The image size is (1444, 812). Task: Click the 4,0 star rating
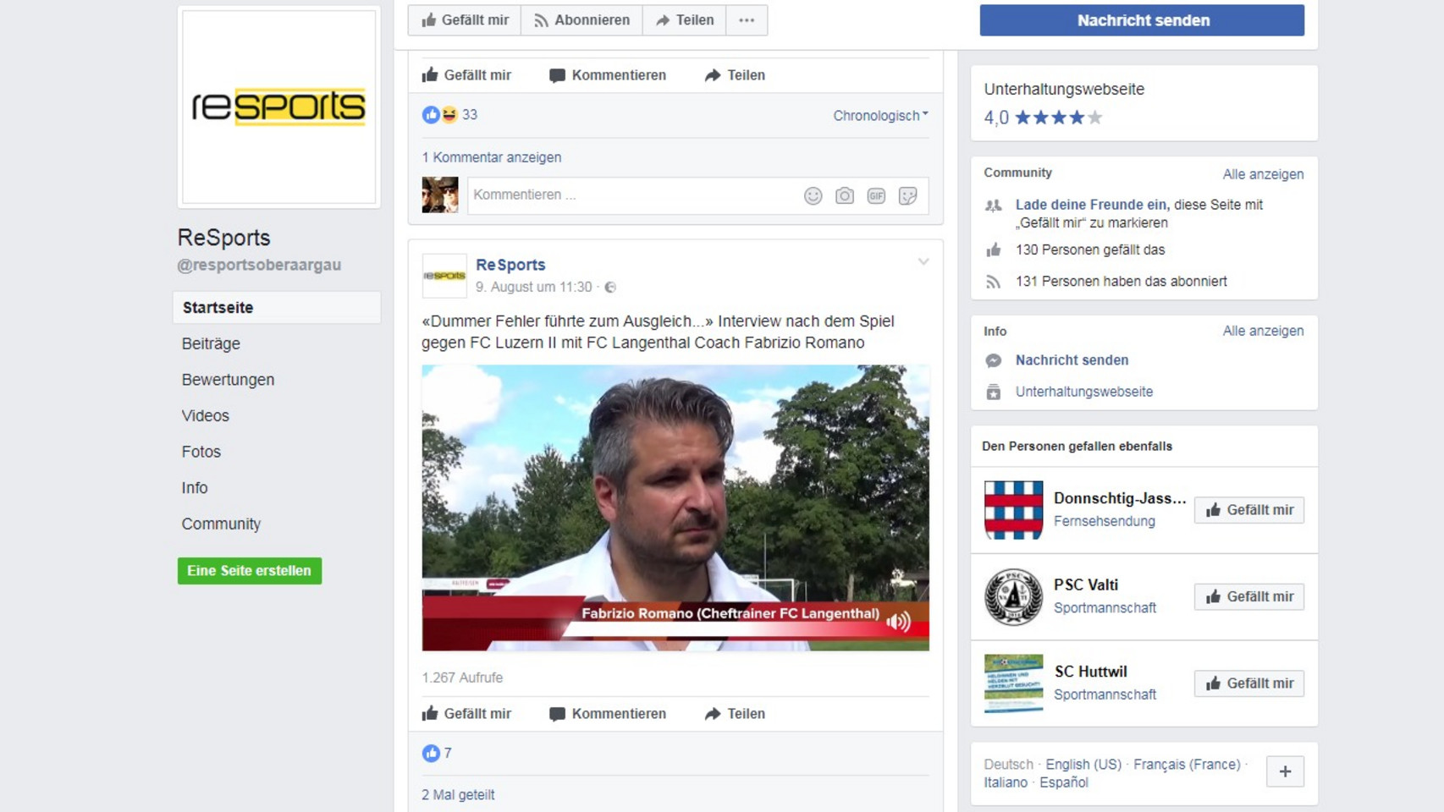pyautogui.click(x=1044, y=118)
